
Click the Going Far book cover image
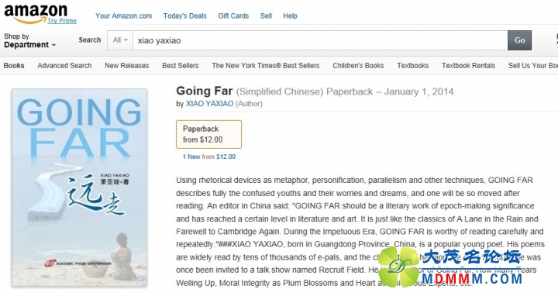pos(79,188)
